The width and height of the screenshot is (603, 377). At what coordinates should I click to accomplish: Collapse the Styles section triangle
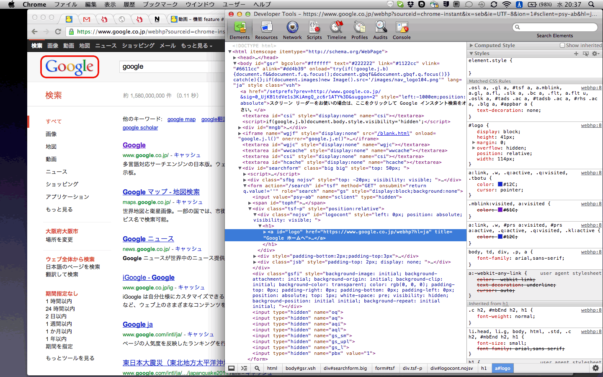pos(471,54)
